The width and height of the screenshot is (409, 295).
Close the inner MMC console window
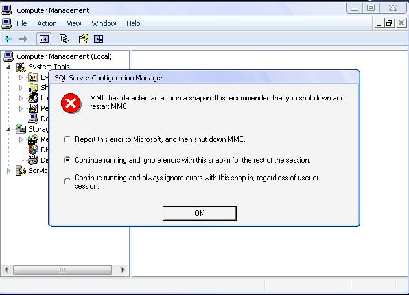click(x=401, y=23)
